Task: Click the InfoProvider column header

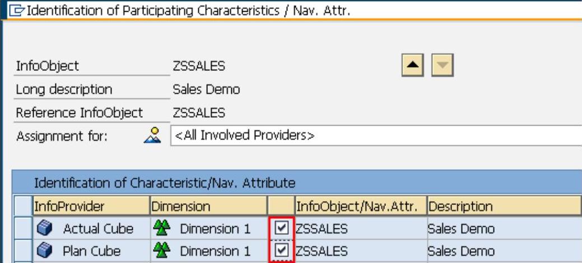Action: (x=91, y=206)
